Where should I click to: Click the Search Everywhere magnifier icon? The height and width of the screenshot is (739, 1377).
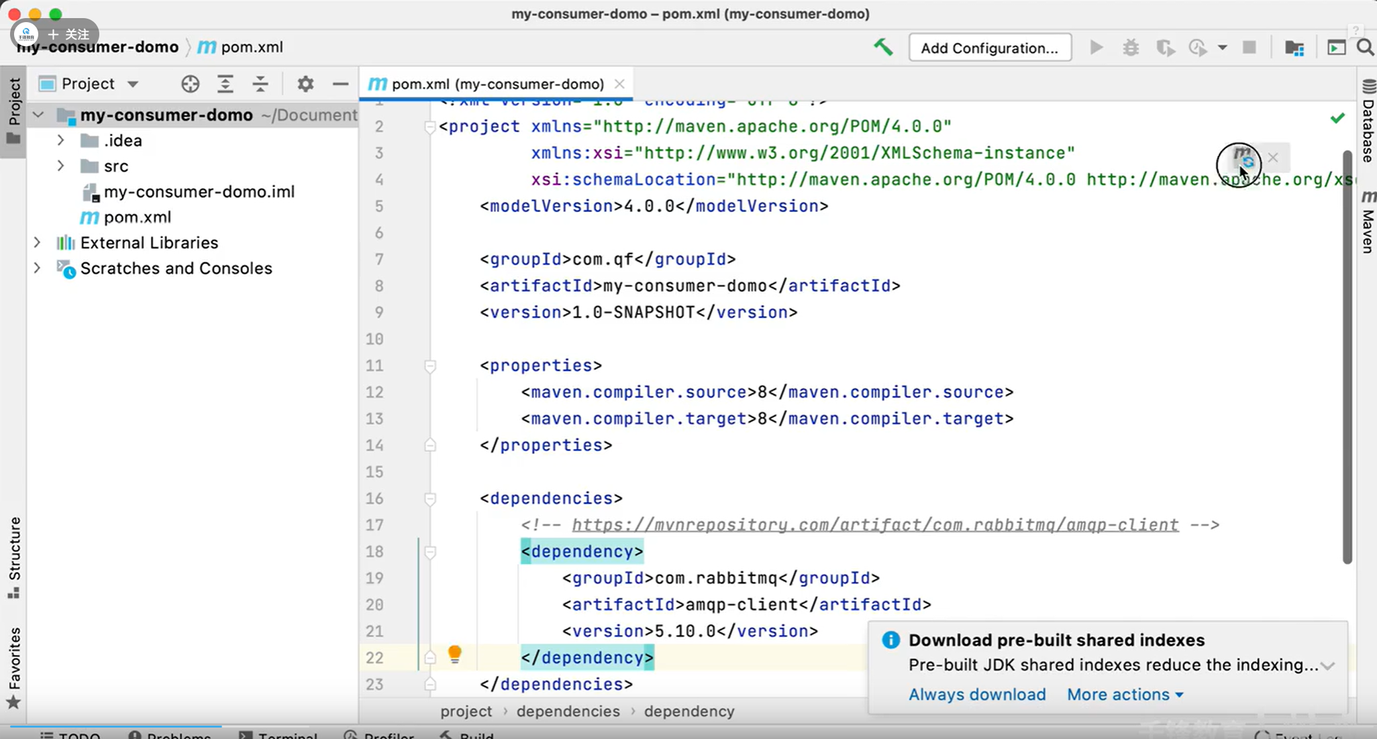1364,48
